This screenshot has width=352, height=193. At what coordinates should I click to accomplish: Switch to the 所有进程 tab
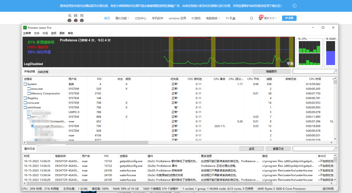[x=30, y=71]
